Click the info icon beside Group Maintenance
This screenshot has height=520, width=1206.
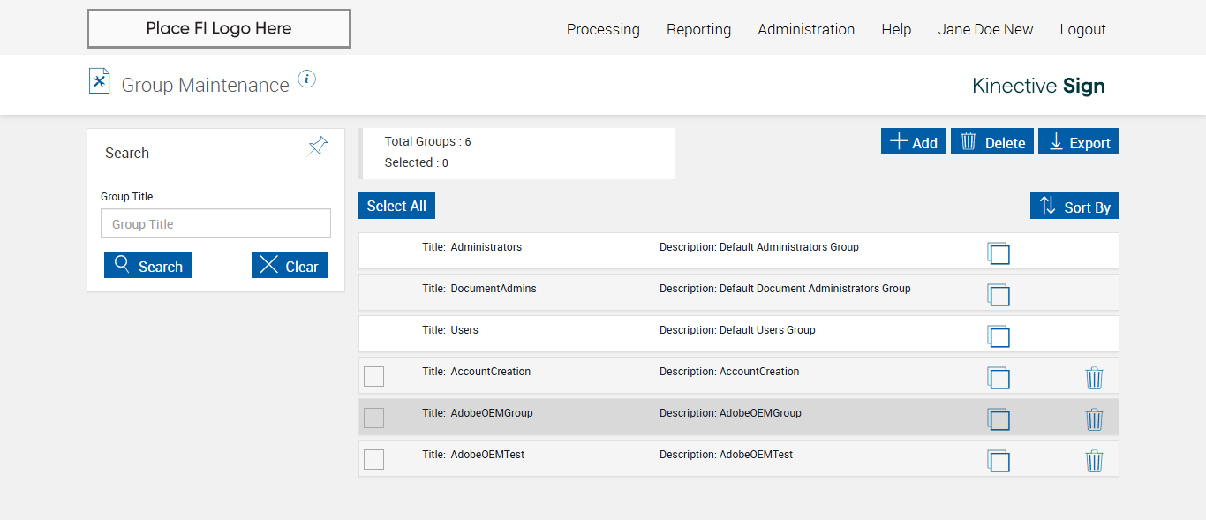coord(306,79)
